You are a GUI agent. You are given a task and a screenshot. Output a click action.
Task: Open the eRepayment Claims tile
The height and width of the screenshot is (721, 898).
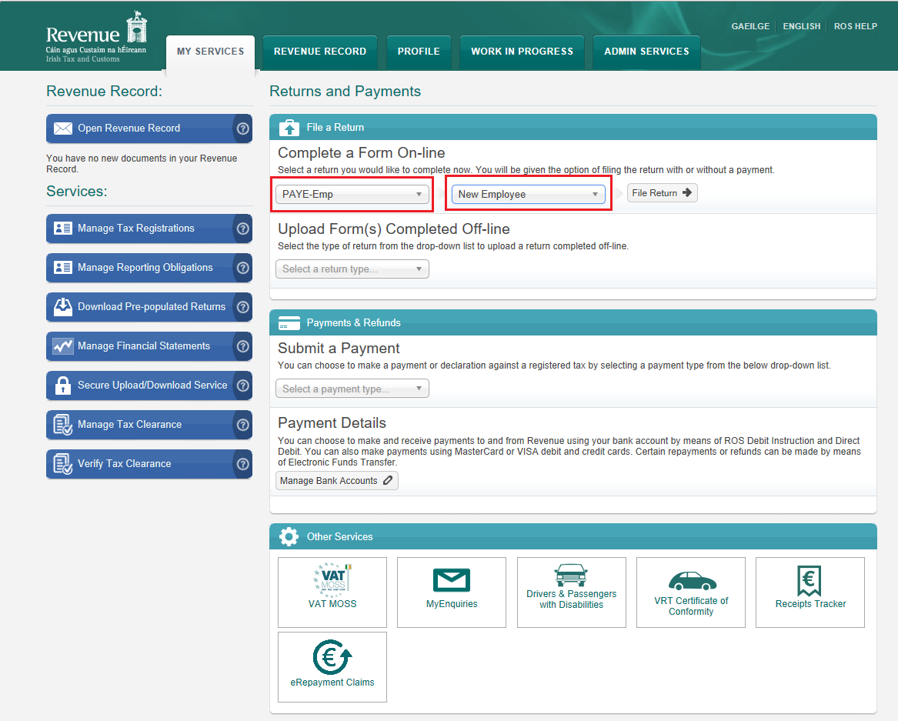332,666
